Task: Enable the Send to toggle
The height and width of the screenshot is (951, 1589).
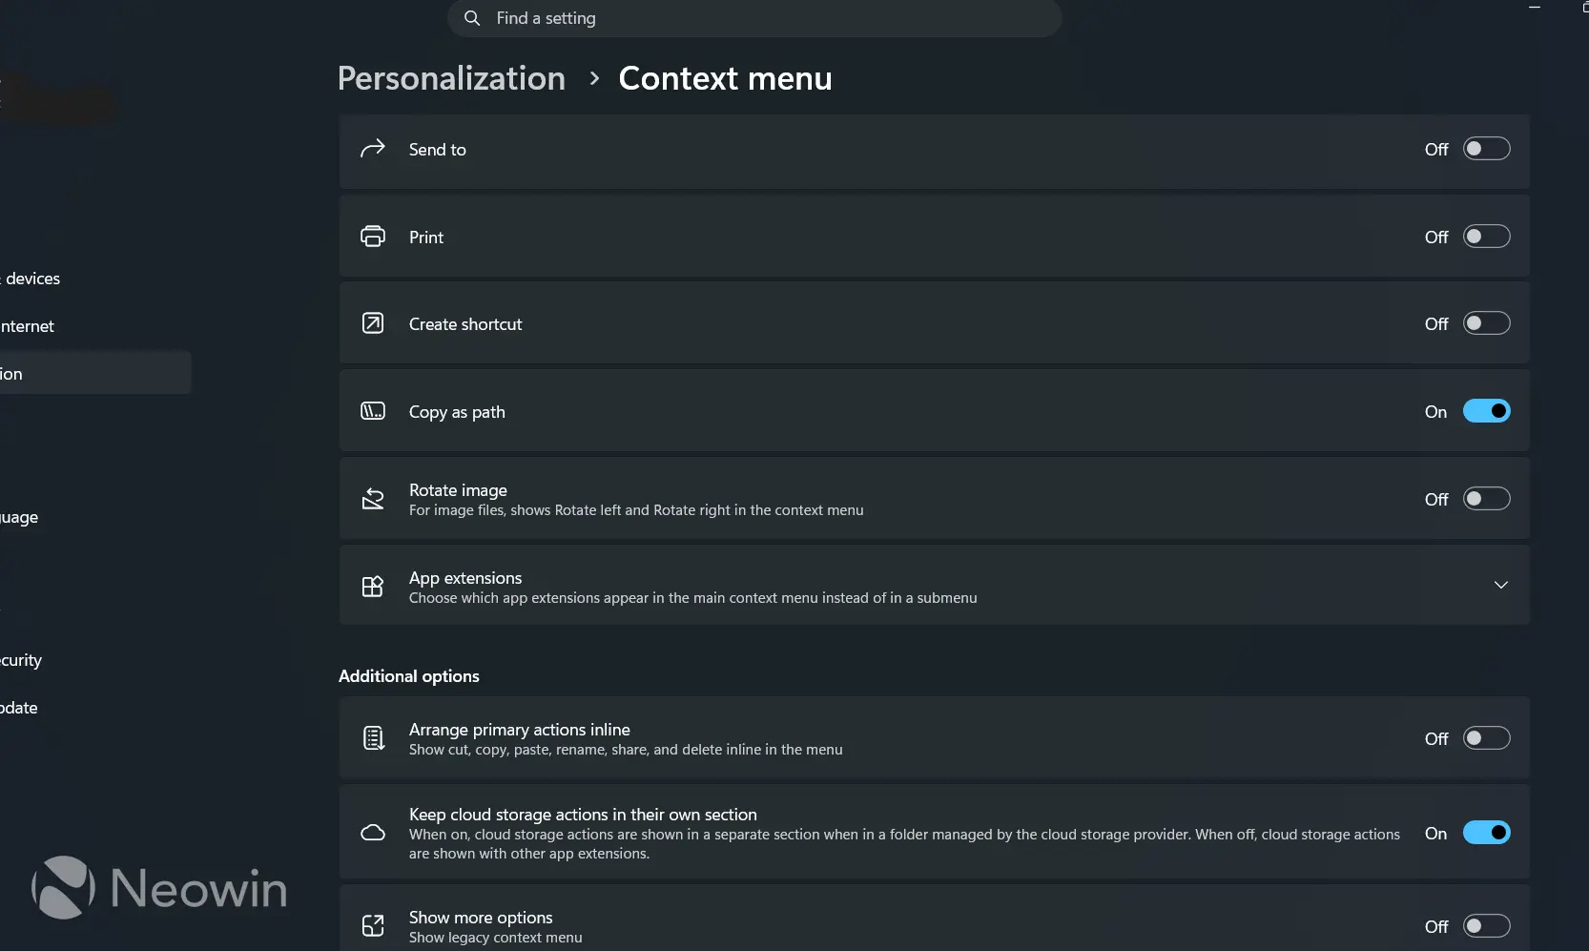Action: (x=1487, y=149)
